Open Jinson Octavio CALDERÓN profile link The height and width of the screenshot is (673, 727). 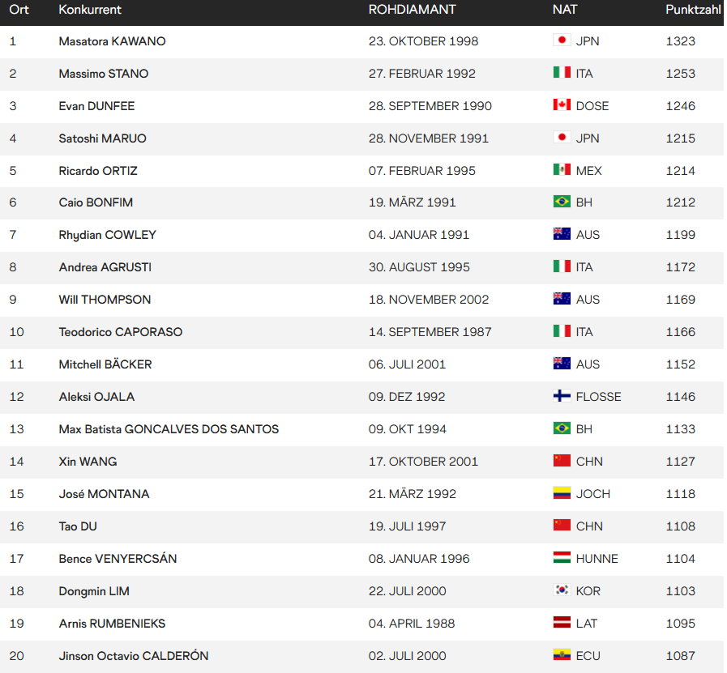click(x=134, y=656)
